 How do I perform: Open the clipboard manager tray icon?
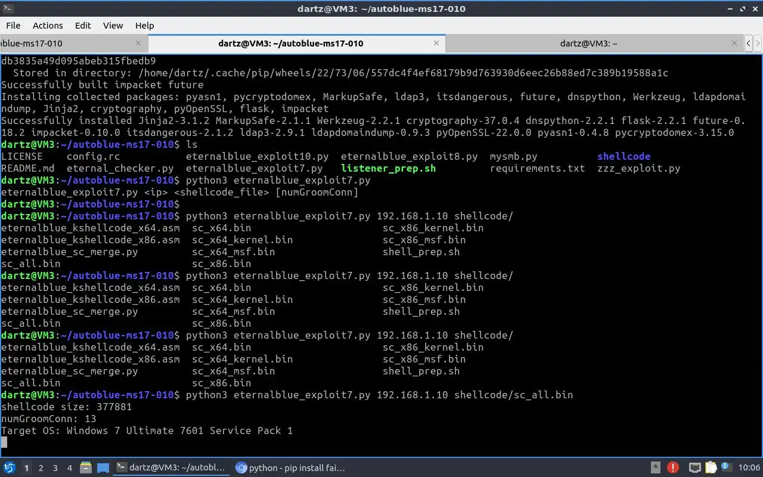tap(711, 468)
